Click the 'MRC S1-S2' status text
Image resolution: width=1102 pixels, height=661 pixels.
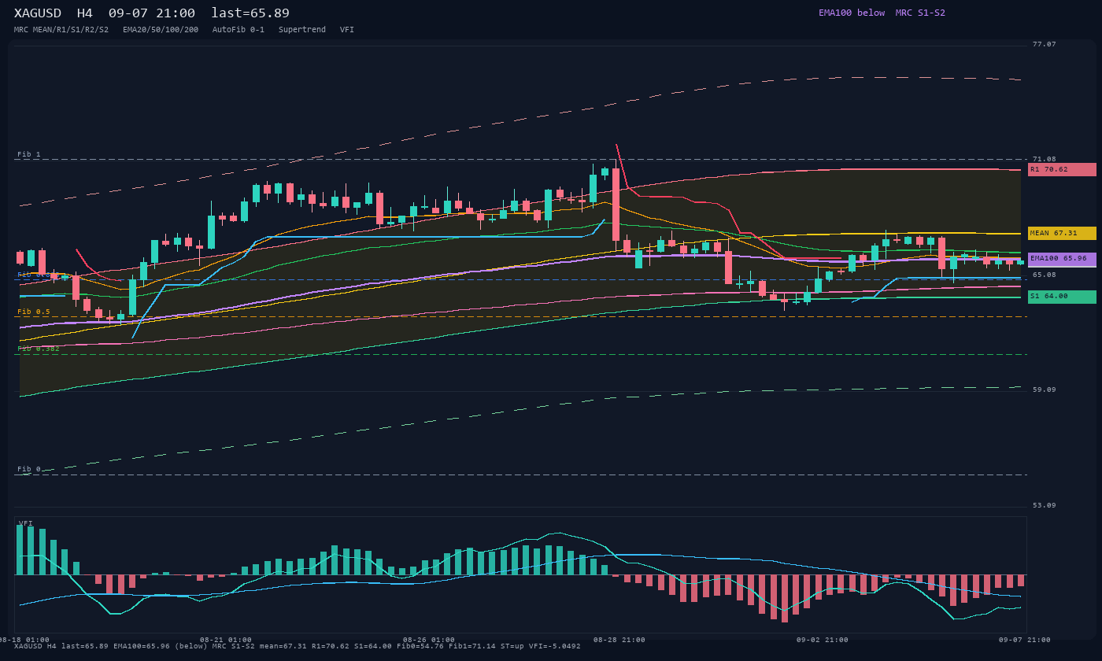pos(920,13)
